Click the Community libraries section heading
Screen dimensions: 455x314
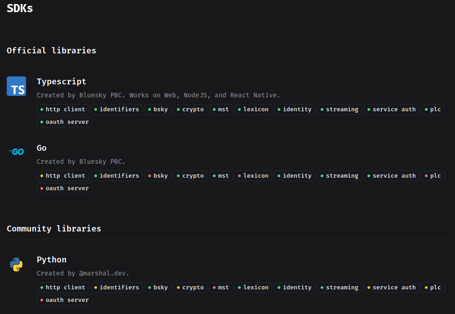click(54, 229)
